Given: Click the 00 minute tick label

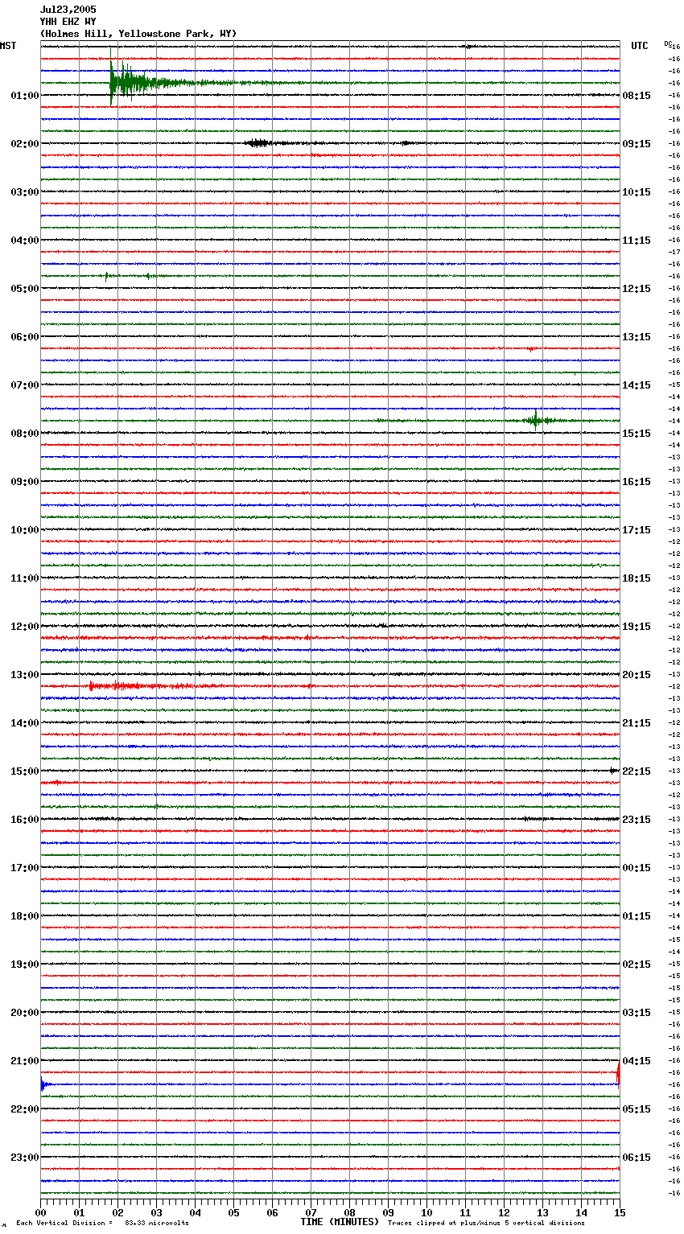Looking at the screenshot, I should (x=41, y=1212).
